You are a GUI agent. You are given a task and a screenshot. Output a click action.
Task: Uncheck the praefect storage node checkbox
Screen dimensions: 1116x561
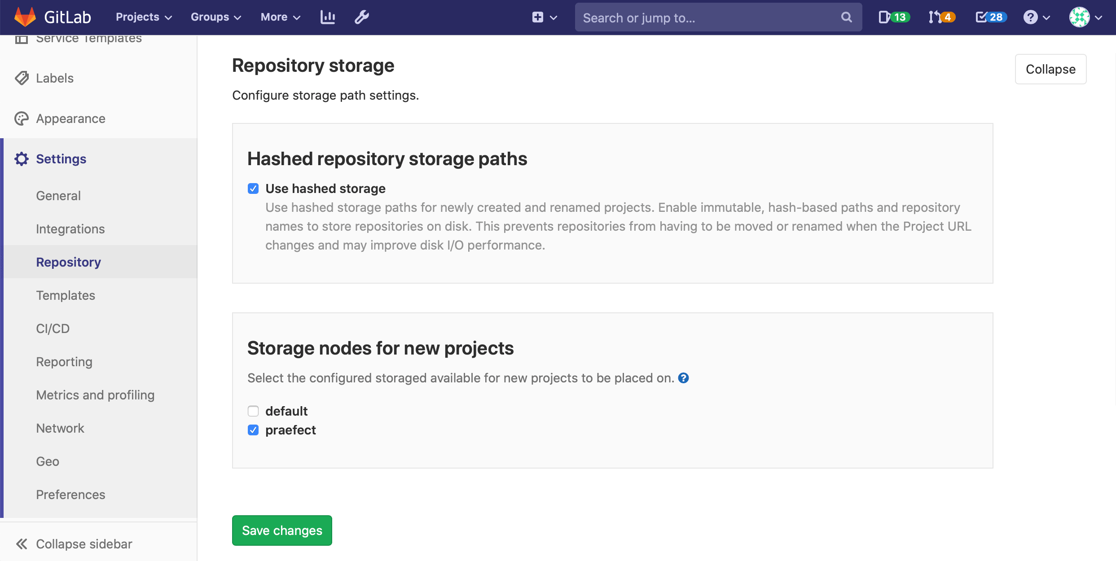tap(253, 430)
